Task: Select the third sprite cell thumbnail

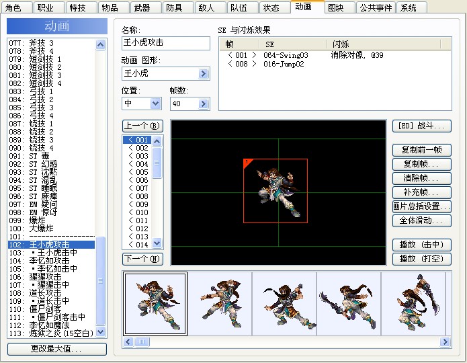Action: (x=284, y=304)
